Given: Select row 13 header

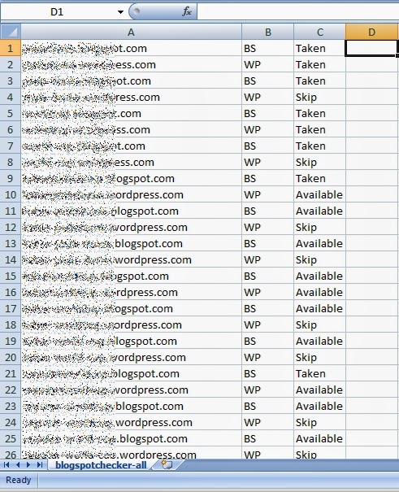Looking at the screenshot, I should tap(11, 243).
